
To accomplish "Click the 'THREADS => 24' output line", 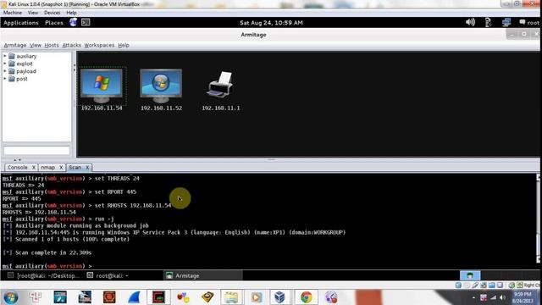I will [23, 185].
